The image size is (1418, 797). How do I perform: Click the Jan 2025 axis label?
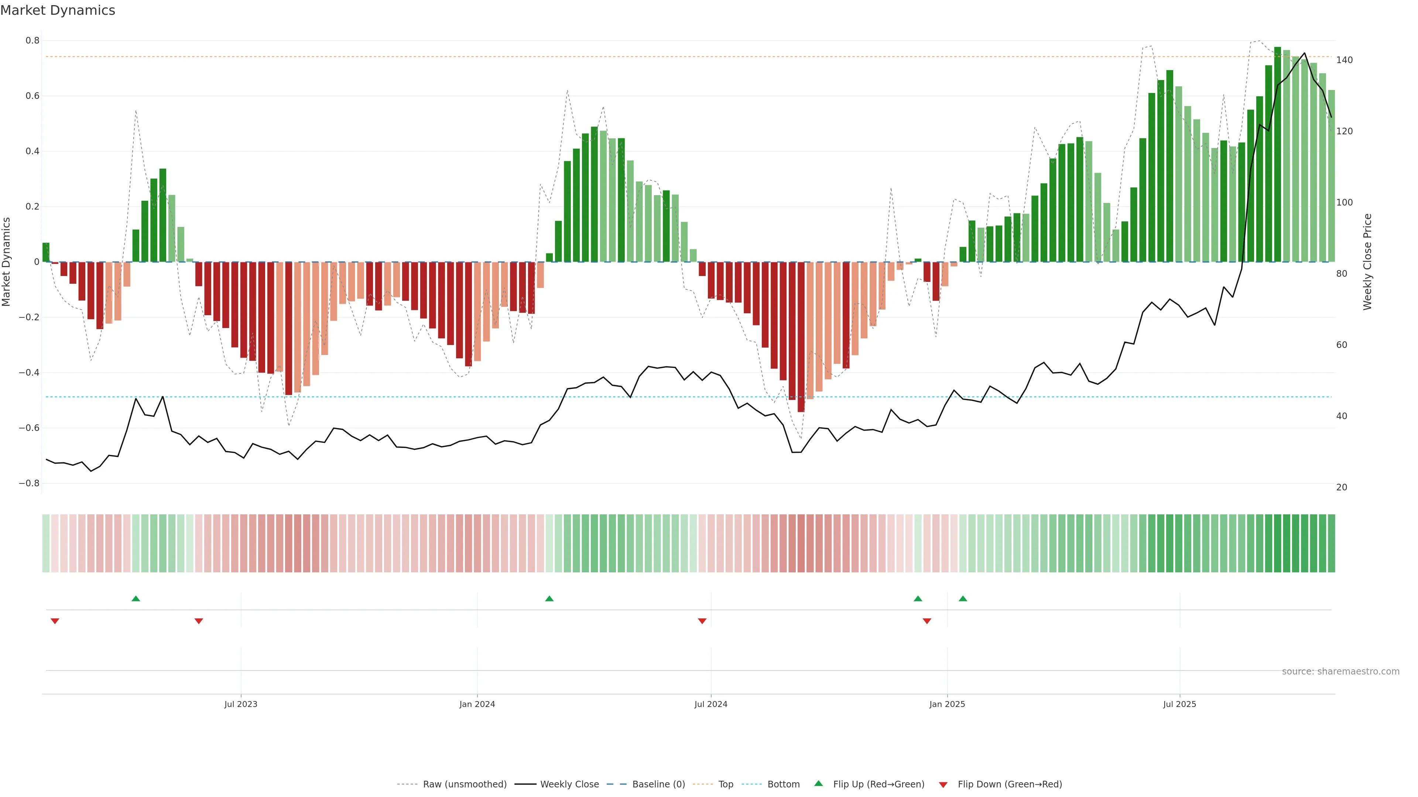pyautogui.click(x=947, y=704)
